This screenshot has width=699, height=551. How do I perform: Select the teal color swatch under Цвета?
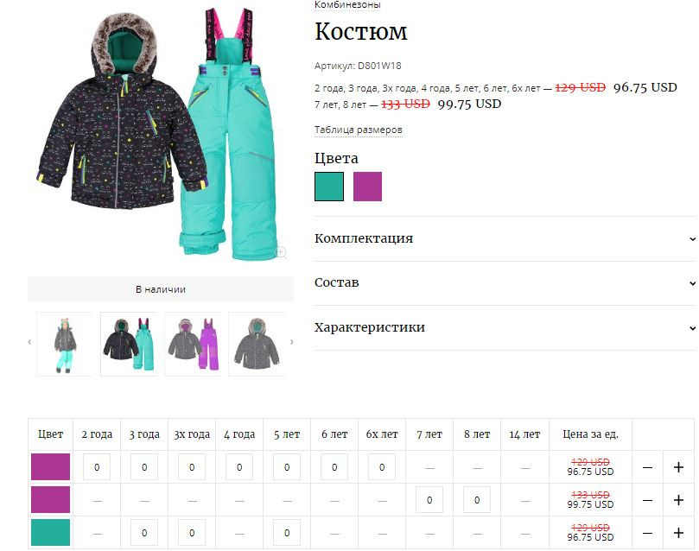(x=329, y=187)
